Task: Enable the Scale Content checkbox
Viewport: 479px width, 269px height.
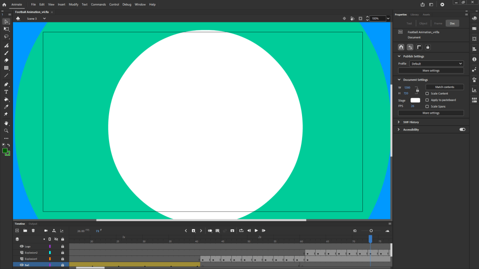Action: (427, 94)
